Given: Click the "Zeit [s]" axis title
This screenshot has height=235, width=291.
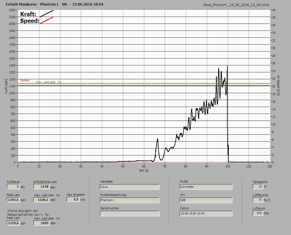Looking at the screenshot, I should [x=144, y=170].
